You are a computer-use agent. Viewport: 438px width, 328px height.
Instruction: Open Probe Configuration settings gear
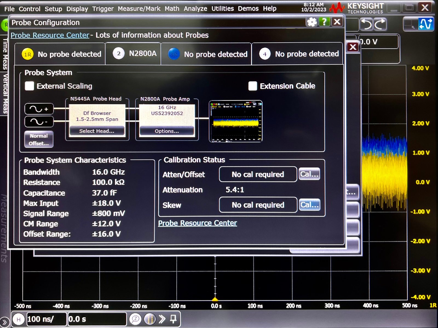coord(312,22)
